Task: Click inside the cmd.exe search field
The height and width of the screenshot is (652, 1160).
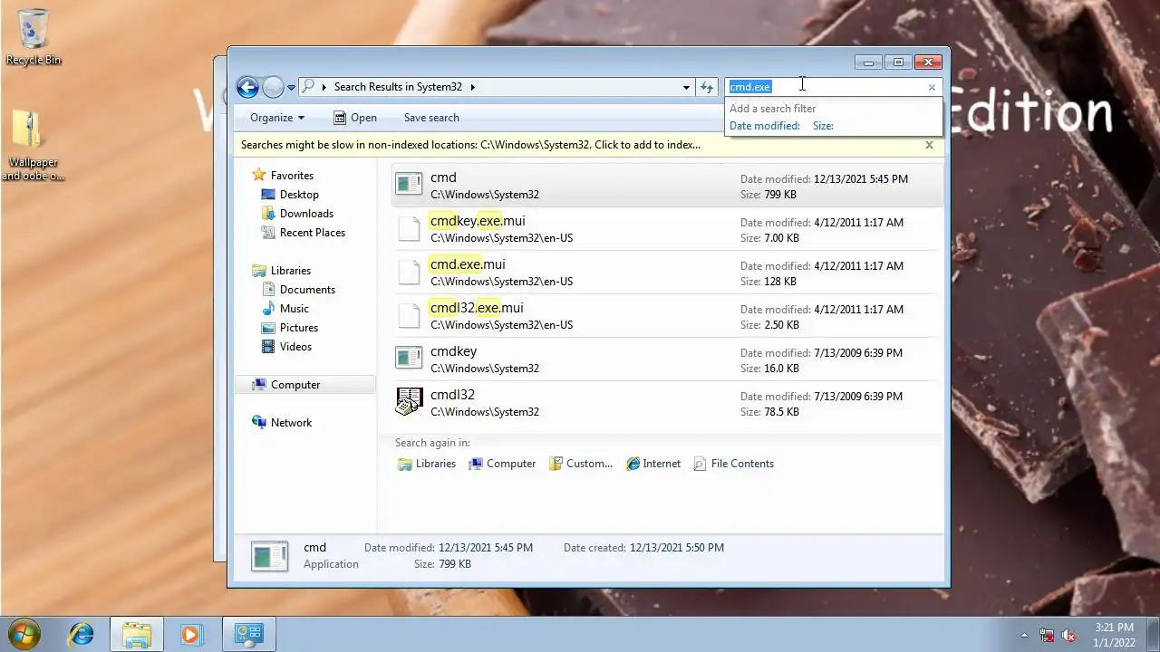Action: (x=825, y=87)
